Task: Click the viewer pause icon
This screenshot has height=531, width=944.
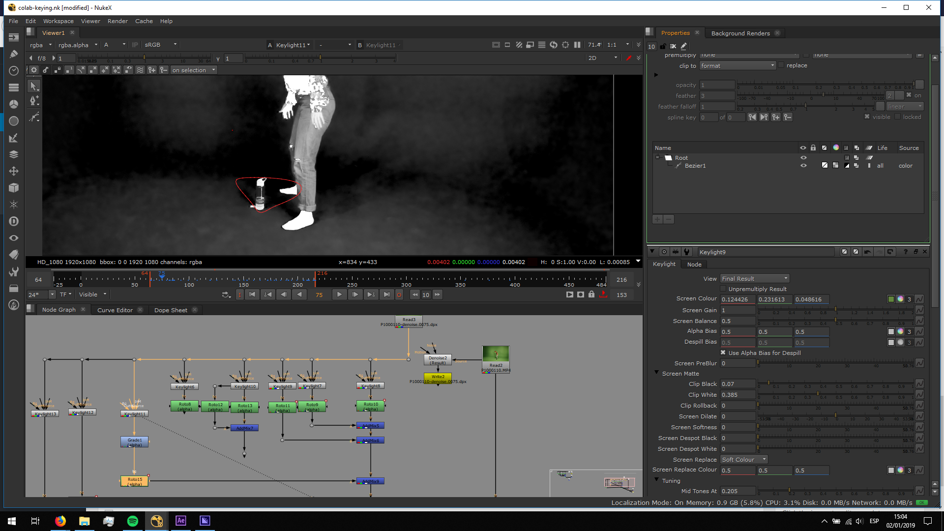Action: coord(577,45)
